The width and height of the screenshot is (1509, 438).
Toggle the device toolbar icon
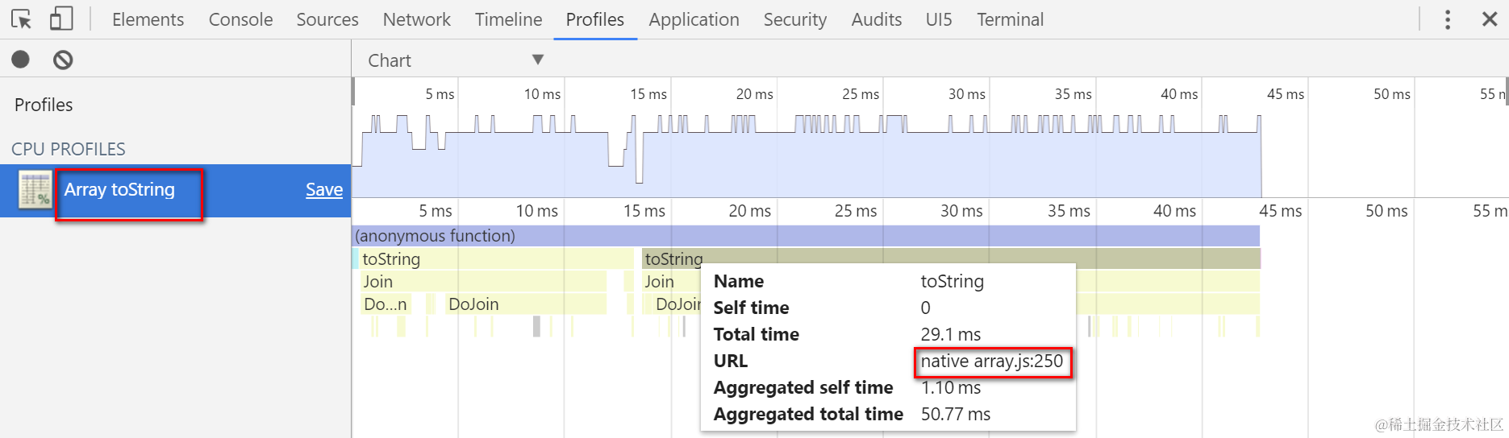point(61,19)
